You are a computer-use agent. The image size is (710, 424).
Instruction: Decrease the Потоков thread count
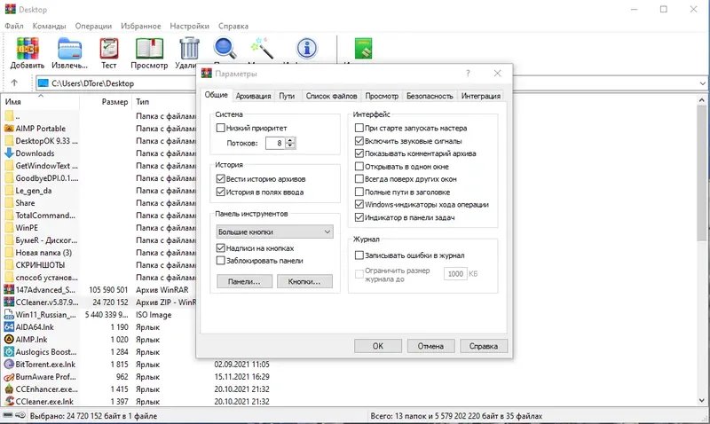(290, 145)
